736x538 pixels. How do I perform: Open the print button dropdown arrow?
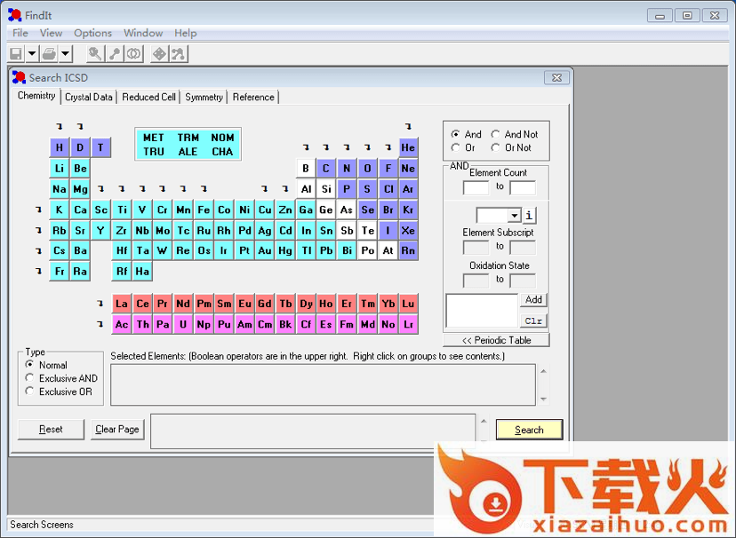[66, 54]
